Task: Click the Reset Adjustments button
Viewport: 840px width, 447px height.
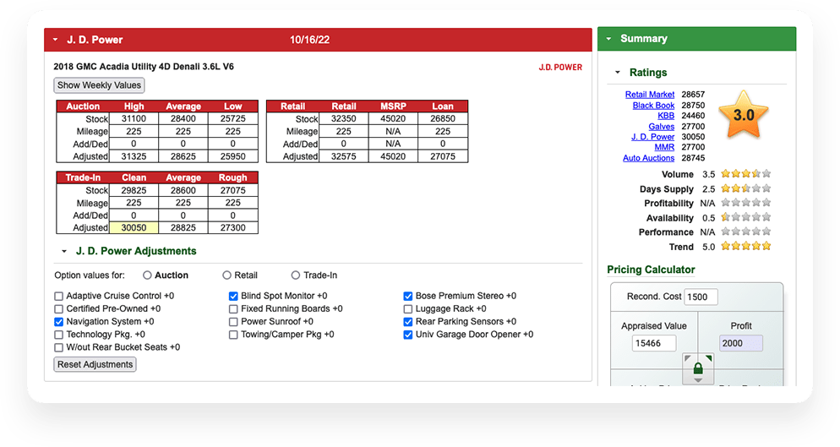Action: pos(95,364)
